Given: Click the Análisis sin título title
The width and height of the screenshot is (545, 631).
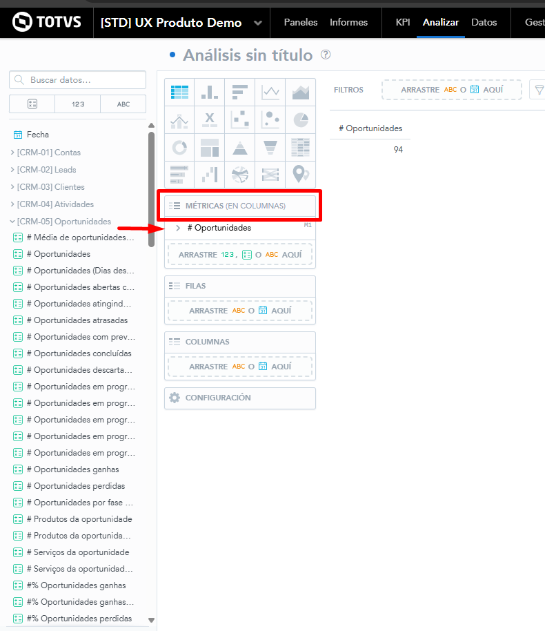Looking at the screenshot, I should [248, 55].
